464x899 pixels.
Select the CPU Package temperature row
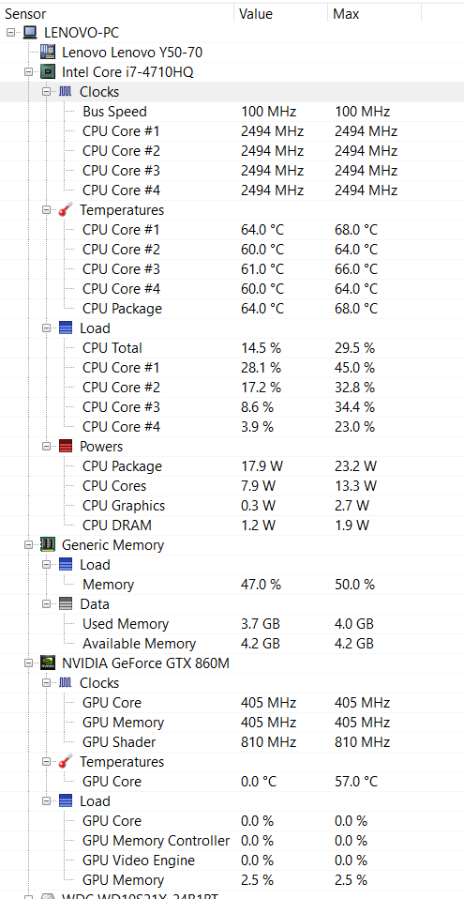pyautogui.click(x=232, y=309)
